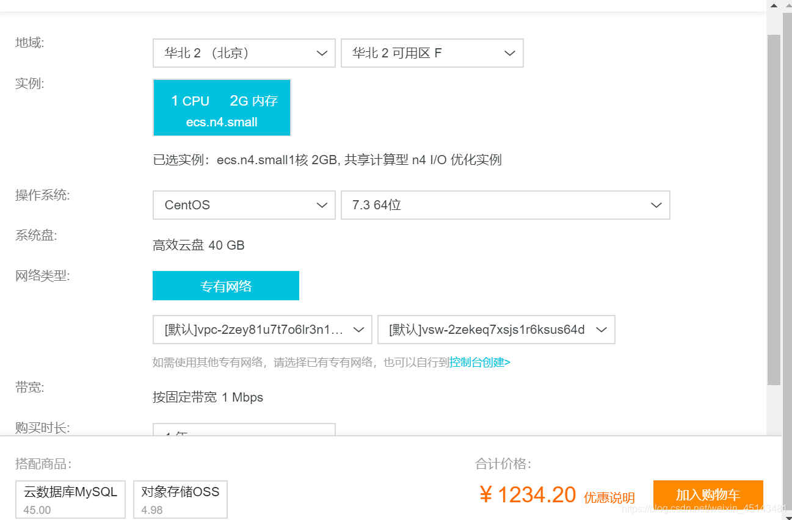
Task: Open the CentOS operating system dropdown
Action: 244,205
